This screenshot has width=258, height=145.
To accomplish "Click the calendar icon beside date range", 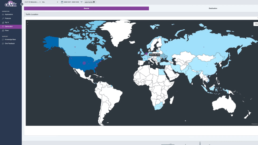I will 62,2.
